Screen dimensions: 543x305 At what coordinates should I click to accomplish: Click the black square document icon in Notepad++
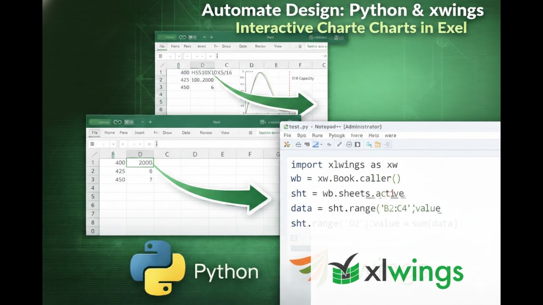click(x=357, y=144)
